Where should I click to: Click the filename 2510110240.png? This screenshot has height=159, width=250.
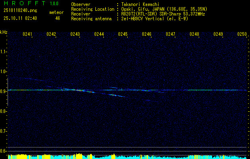click(20, 11)
